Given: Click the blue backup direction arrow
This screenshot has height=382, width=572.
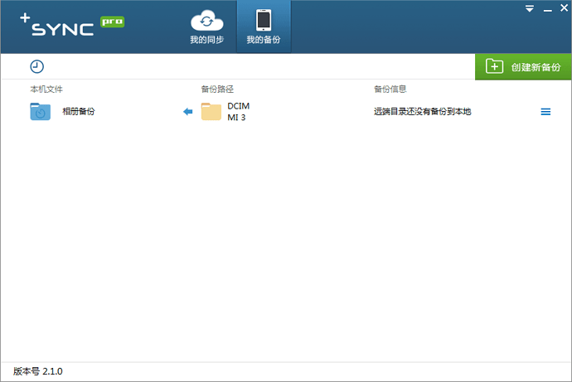Looking at the screenshot, I should [x=187, y=112].
